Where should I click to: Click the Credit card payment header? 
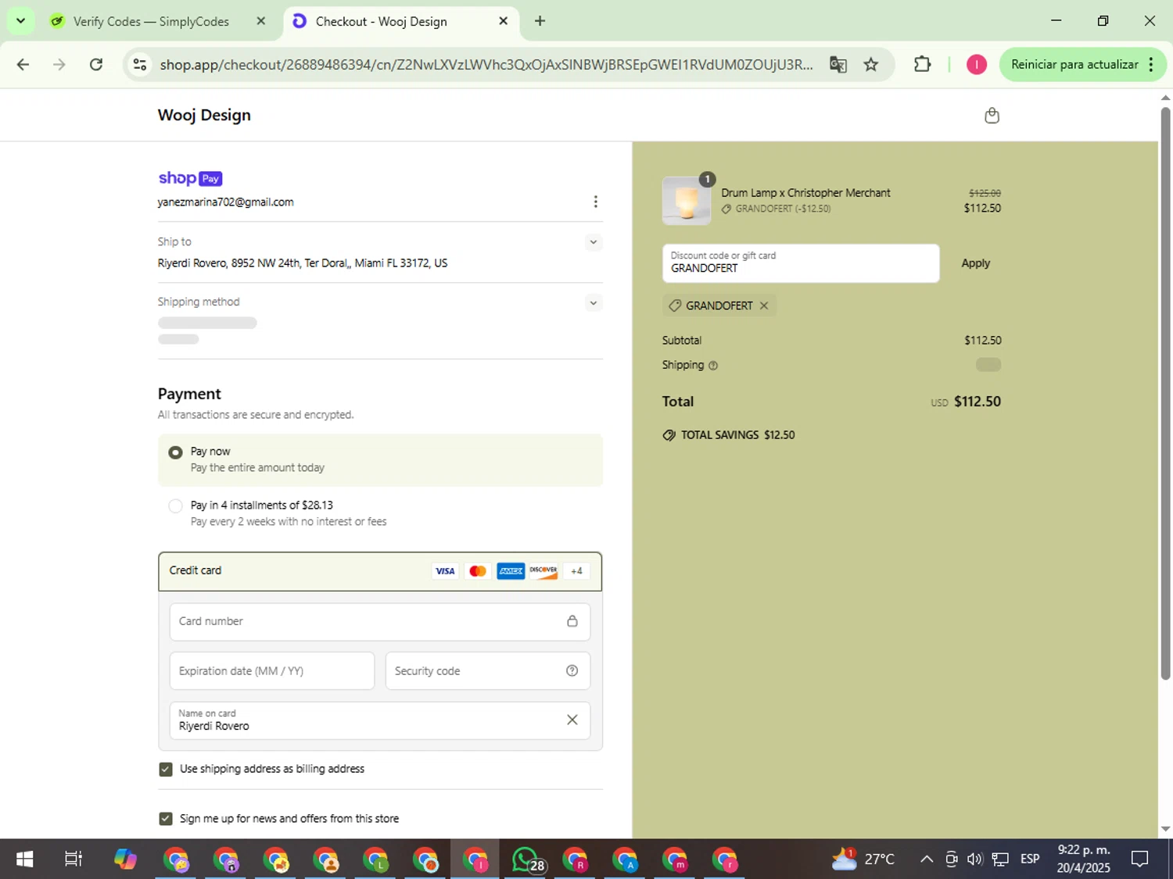[x=380, y=571]
